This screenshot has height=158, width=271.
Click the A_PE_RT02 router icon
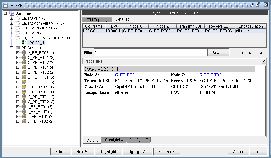24,53
